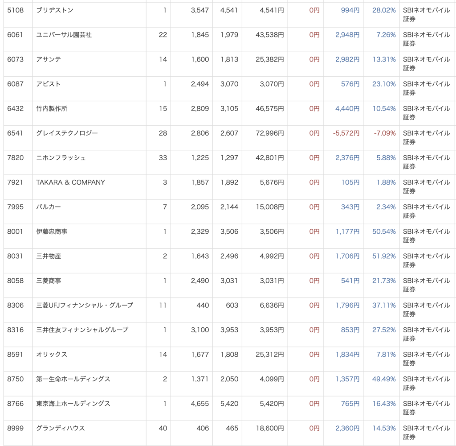Click the グランディハウス stock name
The width and height of the screenshot is (456, 446).
click(x=61, y=429)
